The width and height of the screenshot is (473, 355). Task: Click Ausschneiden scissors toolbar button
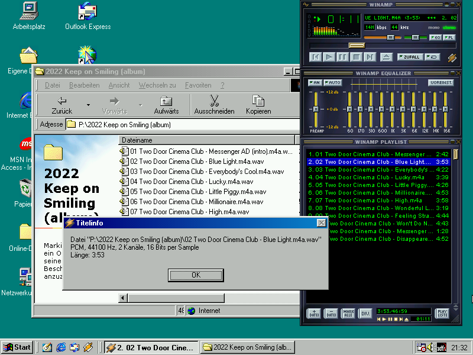(214, 105)
